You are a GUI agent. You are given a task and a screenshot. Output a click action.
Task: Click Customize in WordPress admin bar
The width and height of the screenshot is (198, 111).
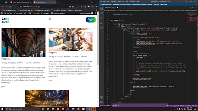click(x=18, y=13)
